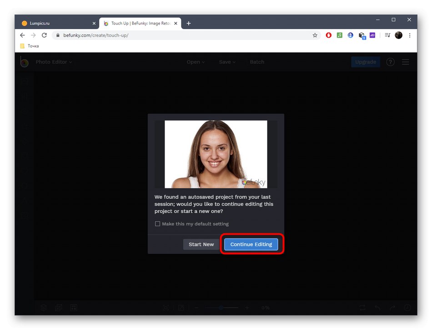Click the undo arrow in bottom bar

378,308
